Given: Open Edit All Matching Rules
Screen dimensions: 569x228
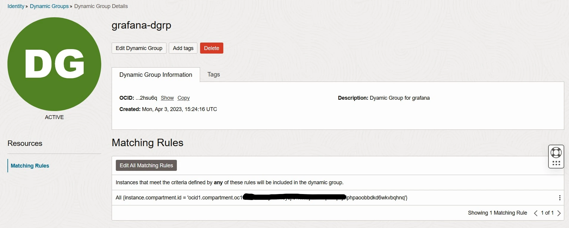Looking at the screenshot, I should (x=146, y=165).
